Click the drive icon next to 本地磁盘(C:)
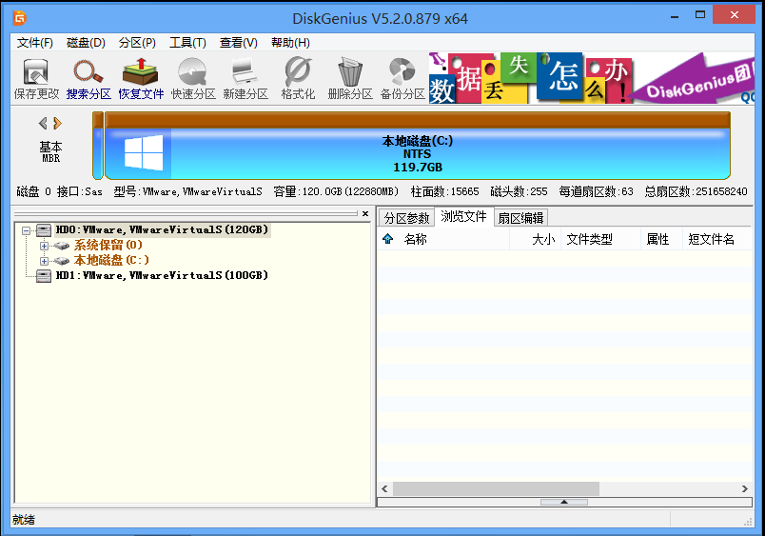Screen dimensions: 765x536 [x=61, y=261]
